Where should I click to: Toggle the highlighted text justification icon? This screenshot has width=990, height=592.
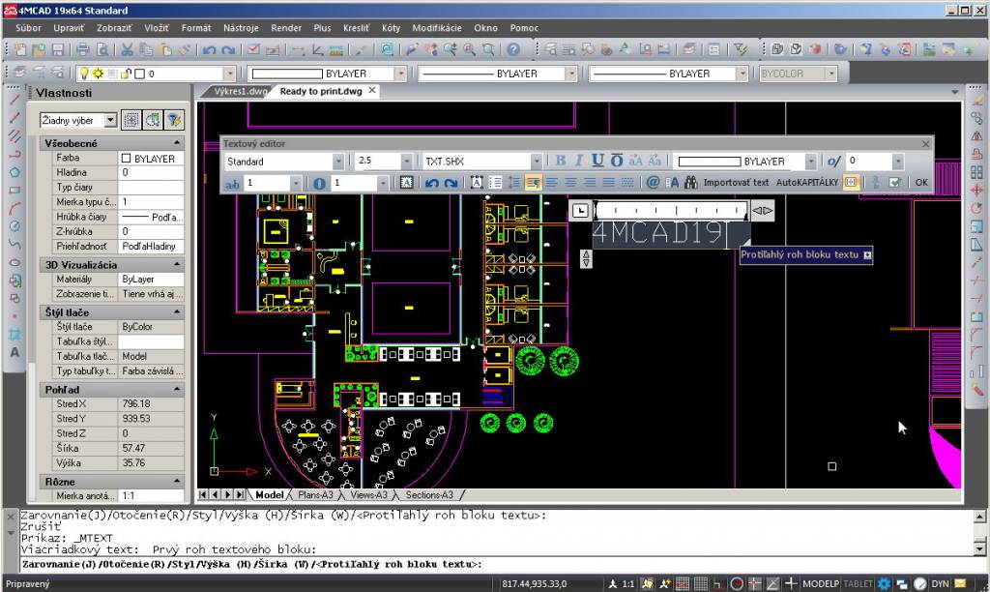coord(533,183)
